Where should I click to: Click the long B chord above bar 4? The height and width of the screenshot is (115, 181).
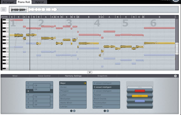pyautogui.click(x=89, y=17)
